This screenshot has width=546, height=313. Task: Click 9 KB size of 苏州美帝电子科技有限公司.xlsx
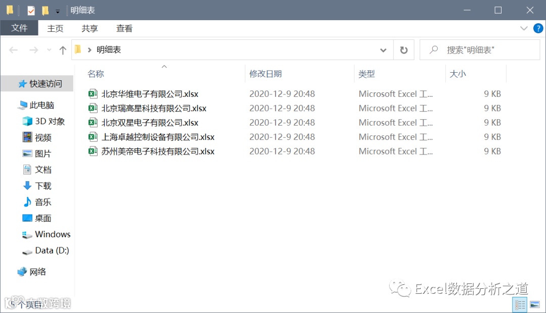[492, 151]
